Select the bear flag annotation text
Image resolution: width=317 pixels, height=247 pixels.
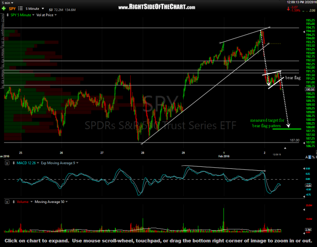point(293,78)
